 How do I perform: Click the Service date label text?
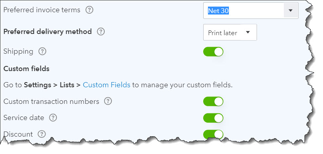pos(24,118)
